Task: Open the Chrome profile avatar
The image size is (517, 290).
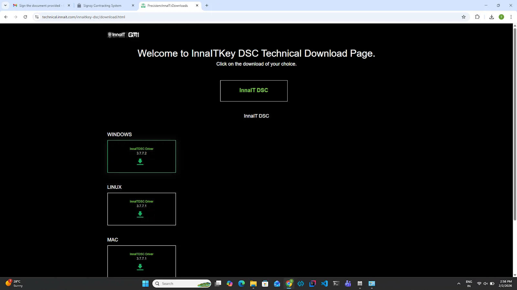Action: (501, 17)
